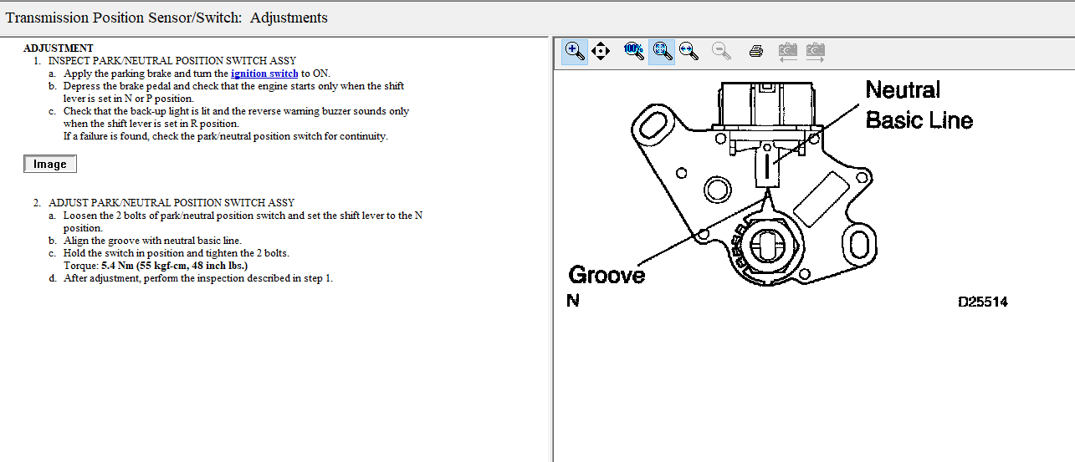Click step 1 Inspect Park/Neutral heading
1075x462 pixels.
172,61
